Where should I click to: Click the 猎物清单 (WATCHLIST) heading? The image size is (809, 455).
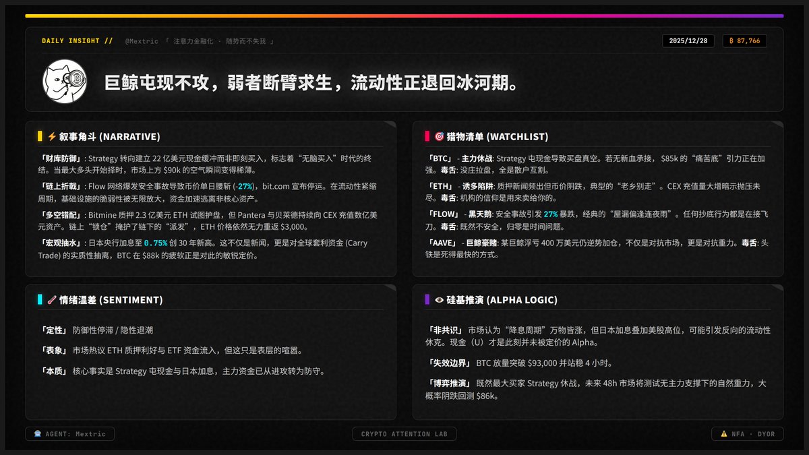[x=496, y=136]
